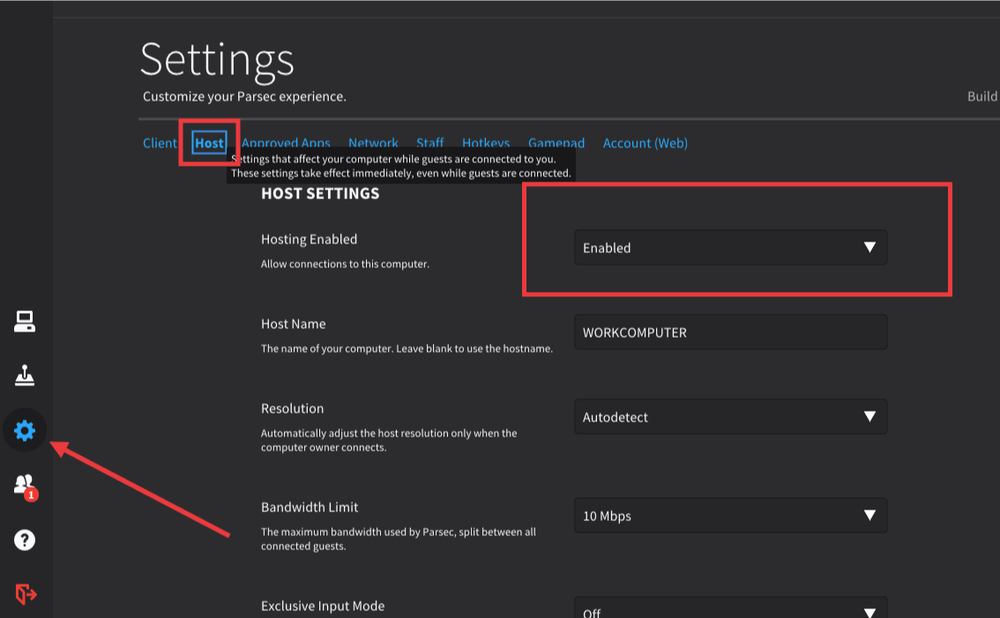Open the Account (Web) link

645,143
